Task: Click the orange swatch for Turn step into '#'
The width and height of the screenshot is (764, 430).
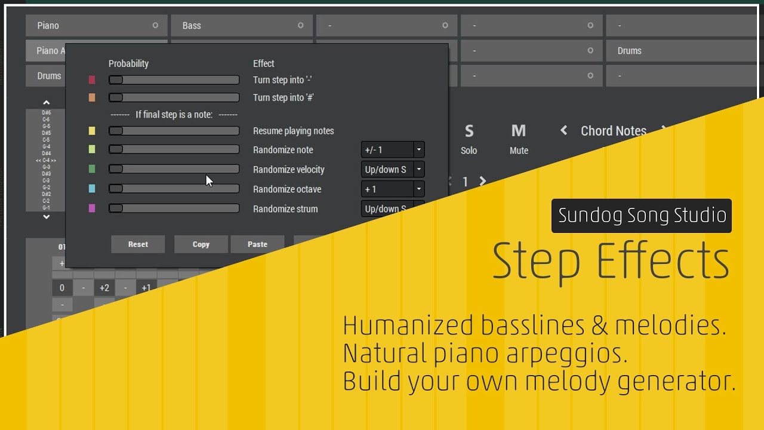Action: tap(92, 97)
